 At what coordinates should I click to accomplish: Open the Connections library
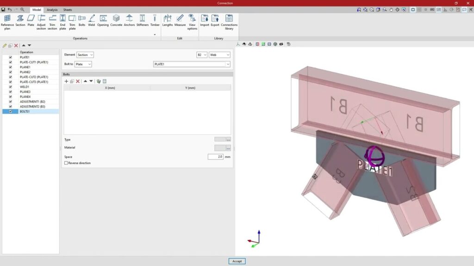click(x=229, y=21)
